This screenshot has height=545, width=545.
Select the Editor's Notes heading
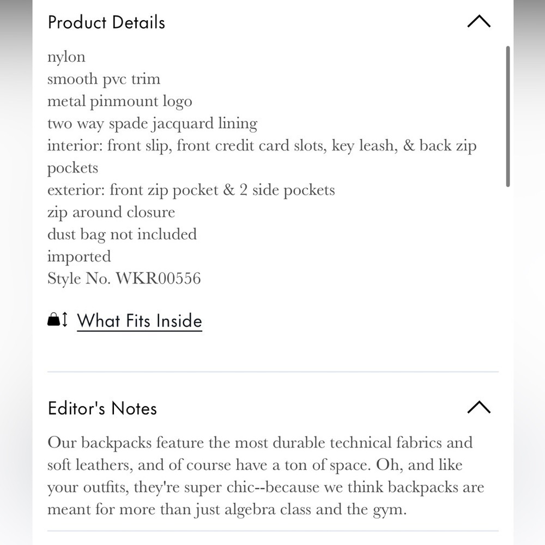tap(102, 408)
